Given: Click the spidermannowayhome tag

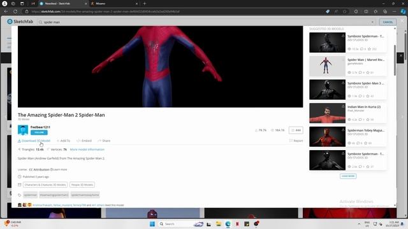Looking at the screenshot, I should coord(85,195).
